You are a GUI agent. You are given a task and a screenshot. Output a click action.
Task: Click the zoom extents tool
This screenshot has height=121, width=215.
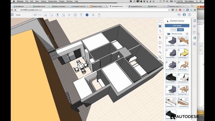click(x=160, y=57)
